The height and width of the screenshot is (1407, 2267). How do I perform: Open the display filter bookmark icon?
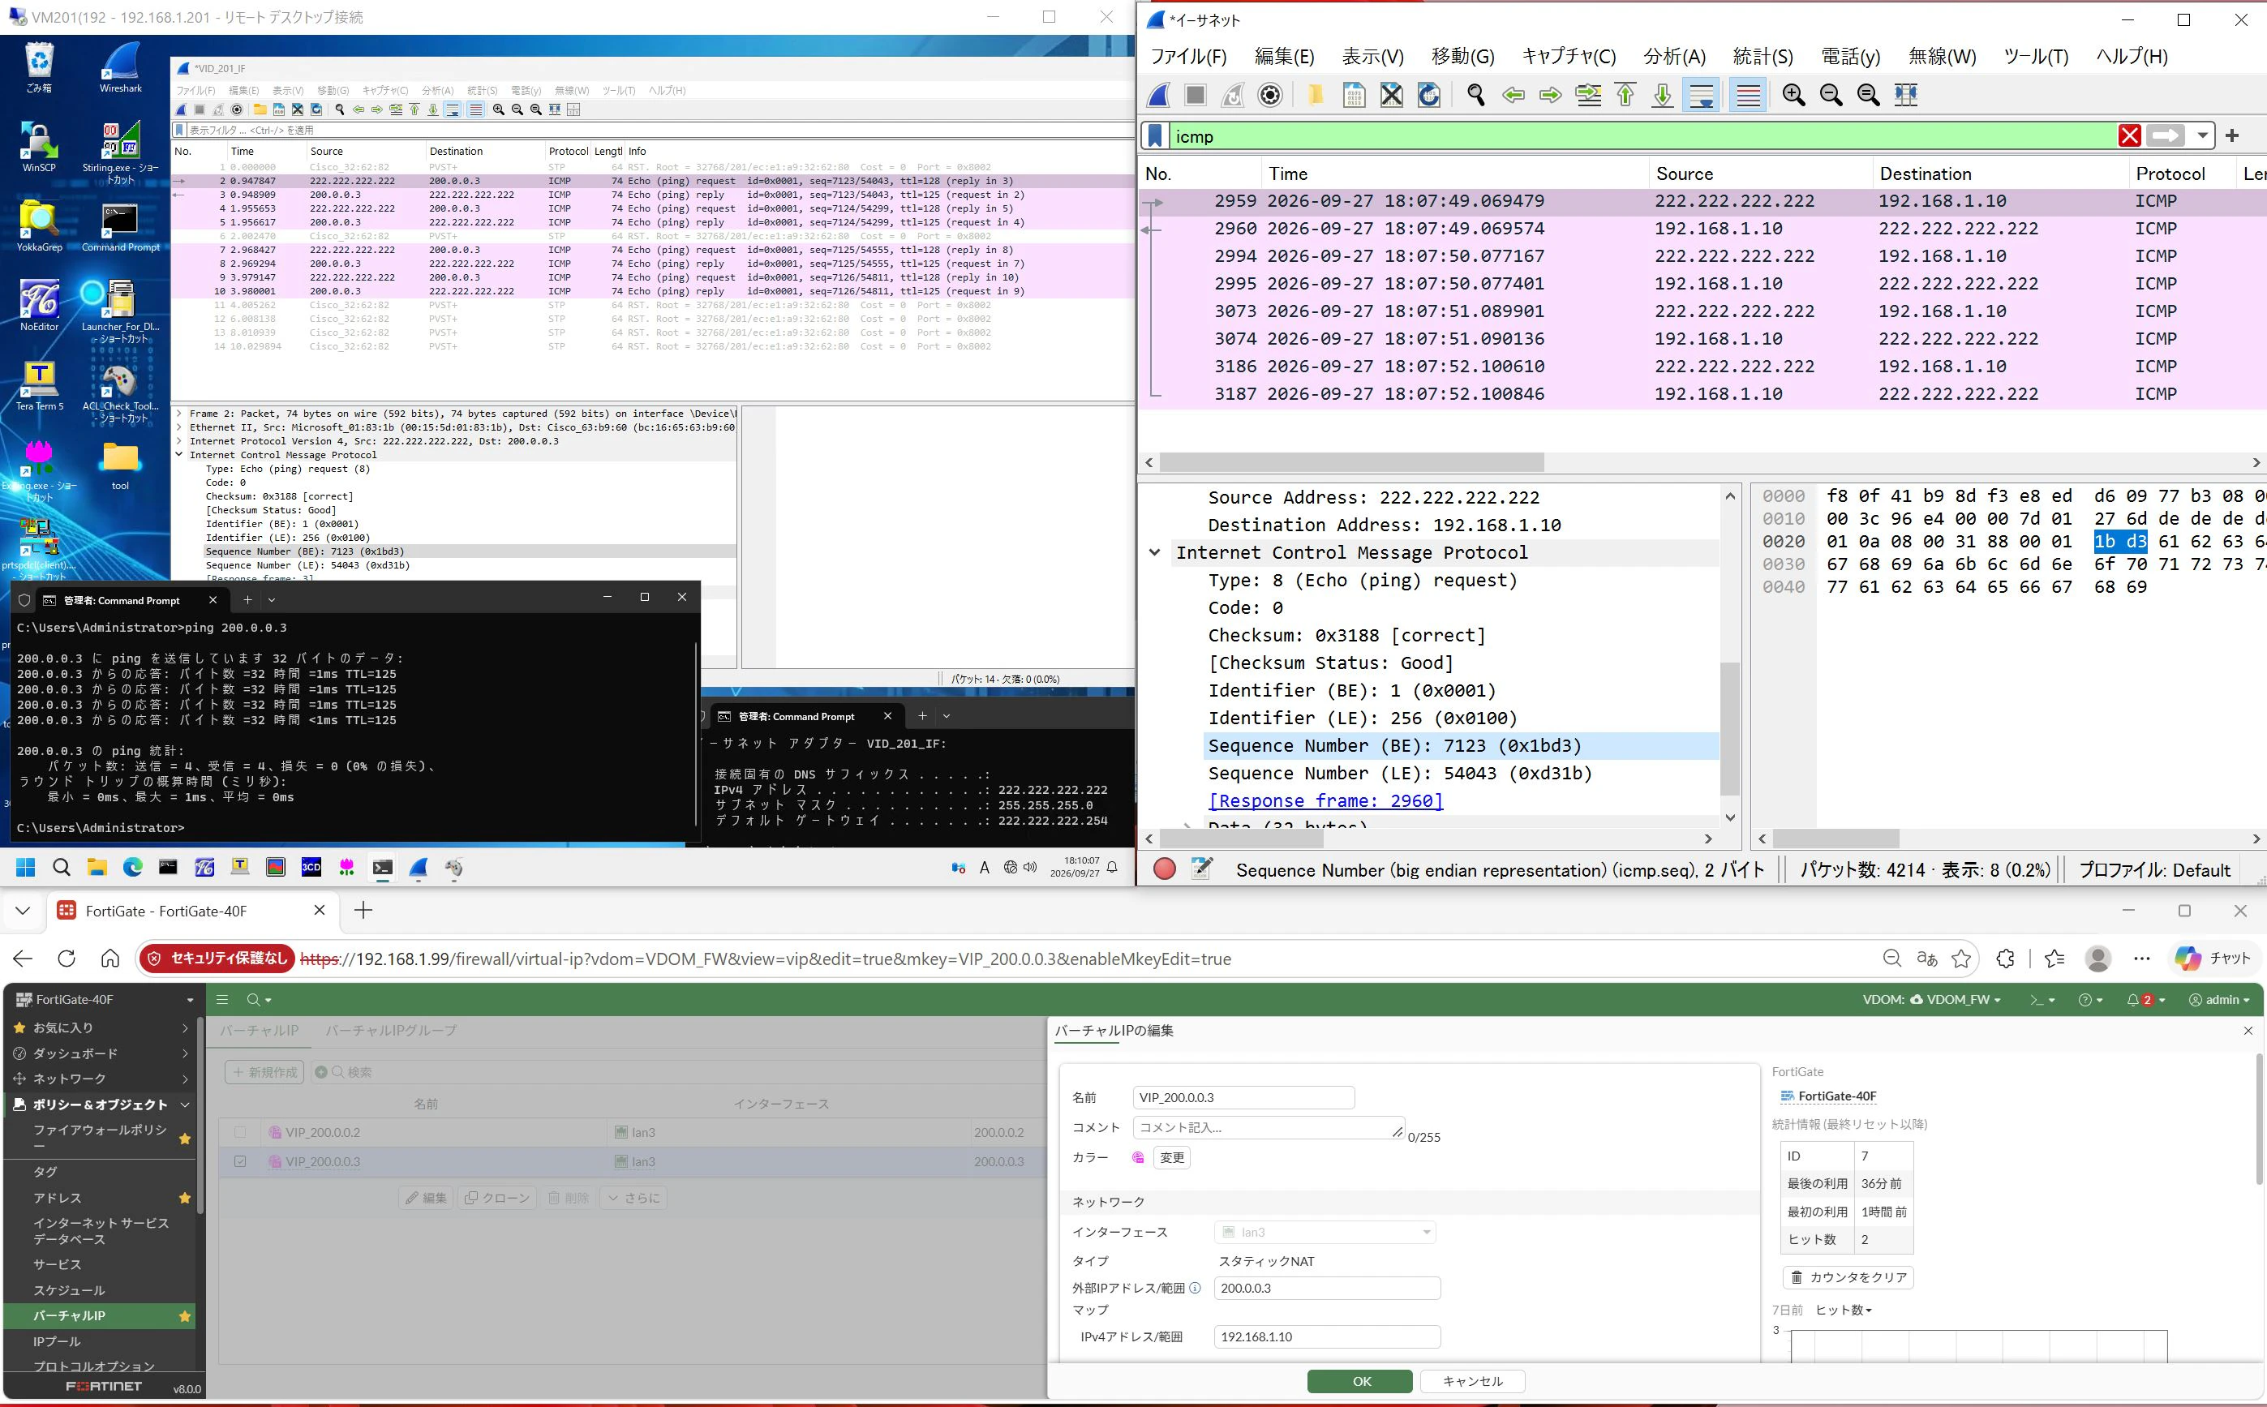pos(1155,136)
